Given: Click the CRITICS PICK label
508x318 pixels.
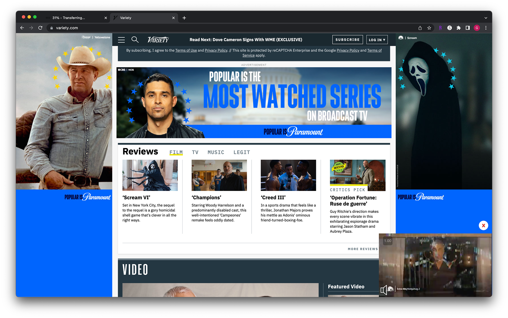Looking at the screenshot, I should click(x=347, y=190).
